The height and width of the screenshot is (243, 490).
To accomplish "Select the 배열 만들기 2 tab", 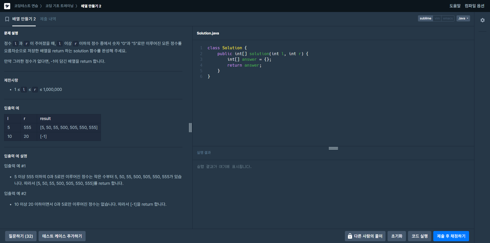I will [x=24, y=19].
